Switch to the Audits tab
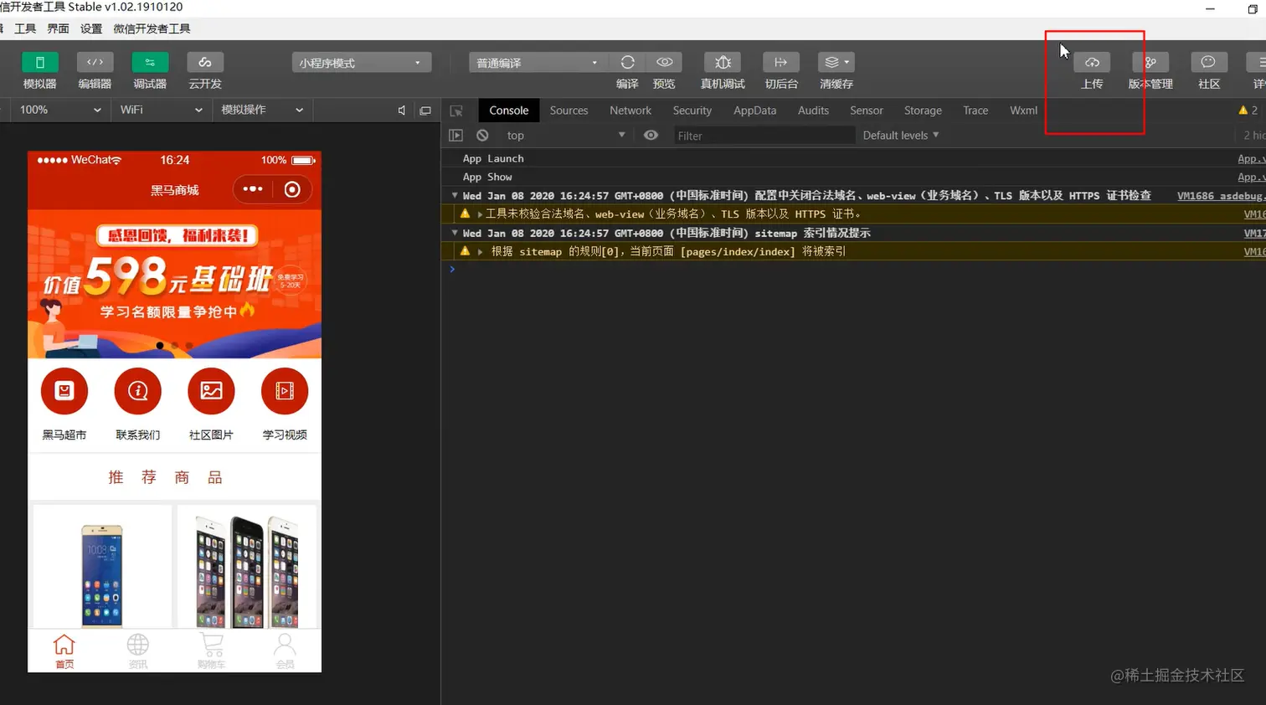 (813, 111)
